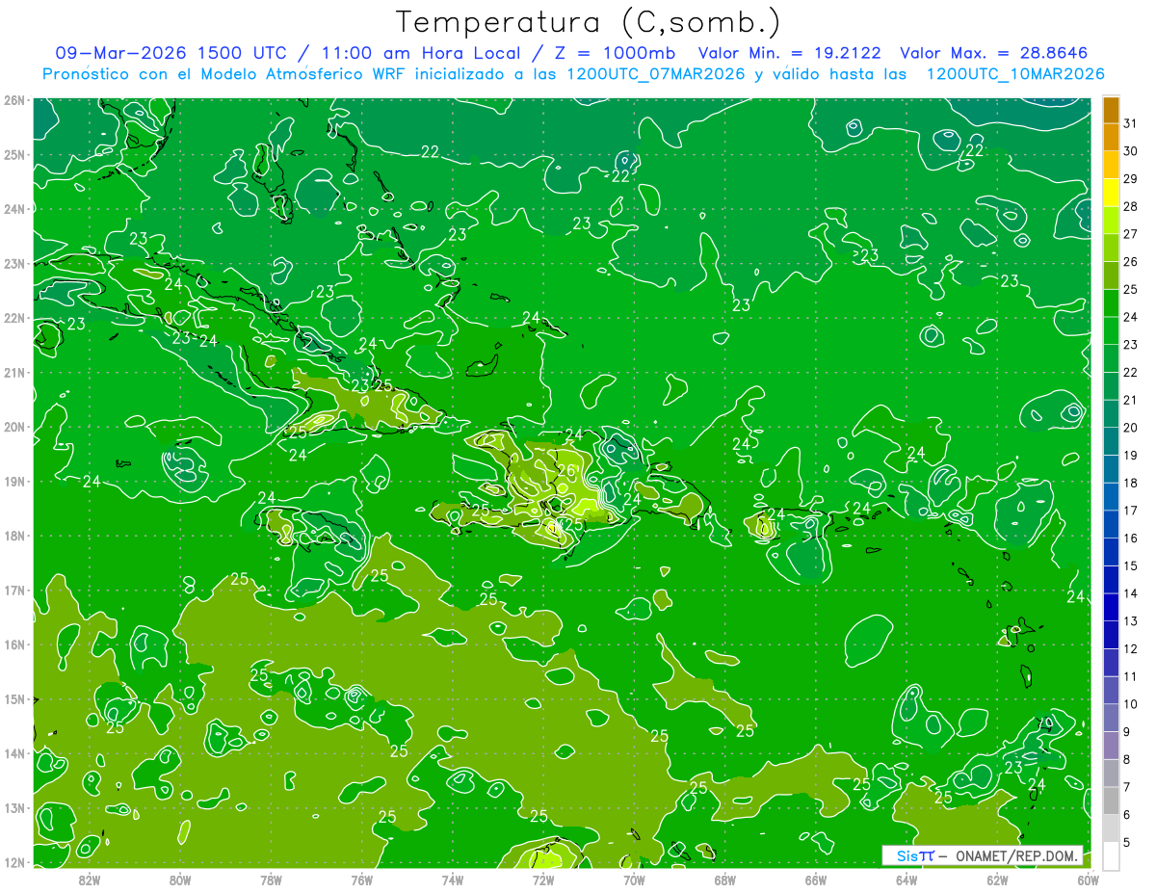Click the longitude label '66W'
Image resolution: width=1156 pixels, height=893 pixels.
tap(816, 879)
